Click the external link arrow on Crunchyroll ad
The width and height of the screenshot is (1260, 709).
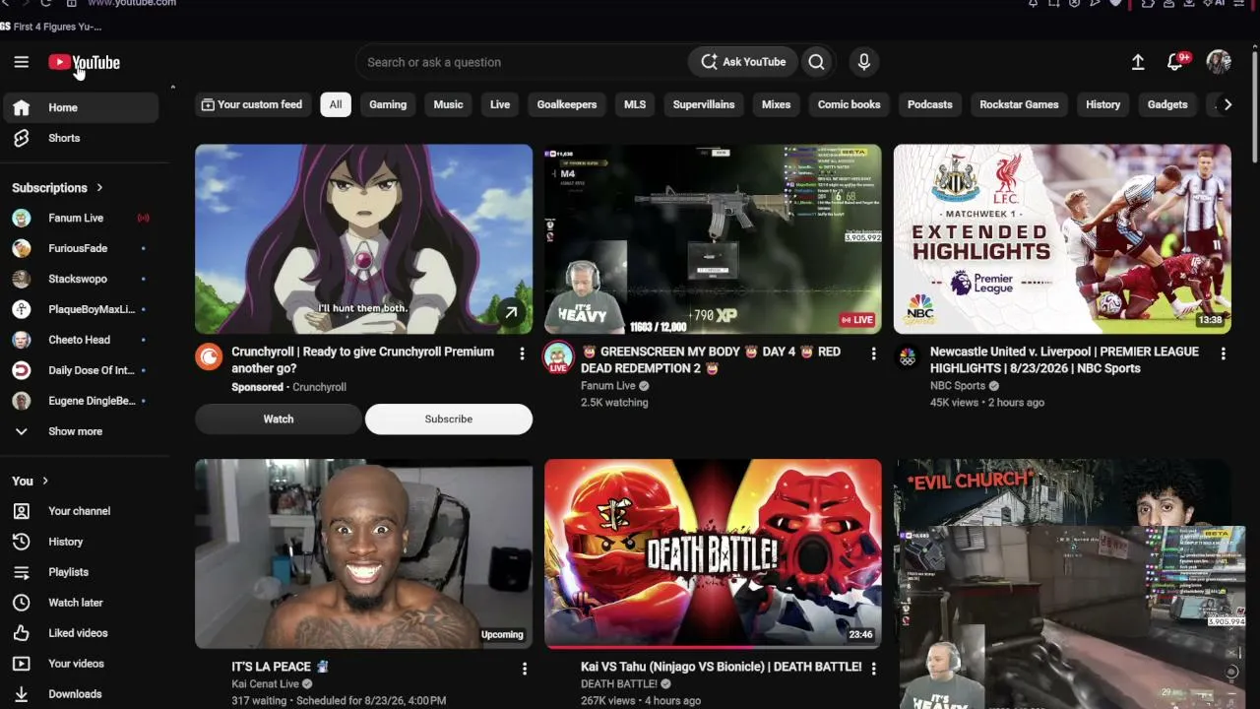(x=511, y=313)
